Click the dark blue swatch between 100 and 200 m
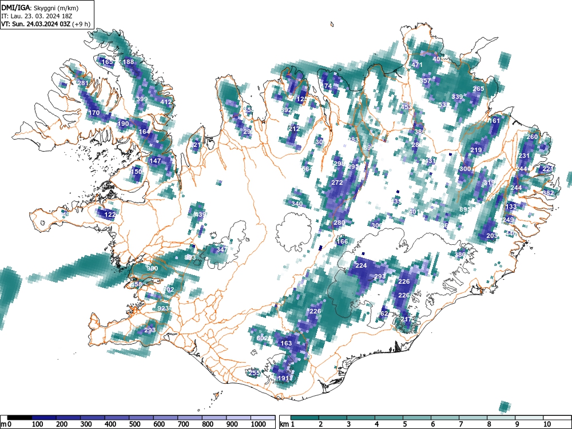 (x=44, y=418)
